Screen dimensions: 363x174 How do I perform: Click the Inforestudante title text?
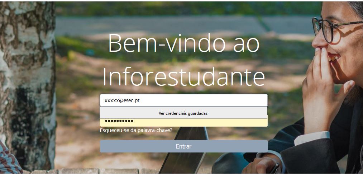(x=183, y=76)
